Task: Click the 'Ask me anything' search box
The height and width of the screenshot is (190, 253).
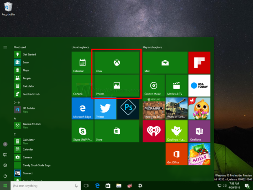Action: click(46, 186)
